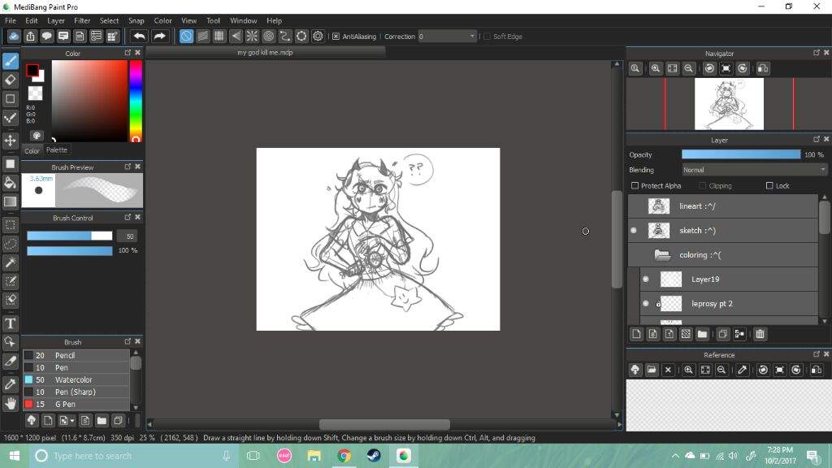Zoom in using the Navigator magnifier icon
Screen dimensions: 832x468
click(x=656, y=68)
